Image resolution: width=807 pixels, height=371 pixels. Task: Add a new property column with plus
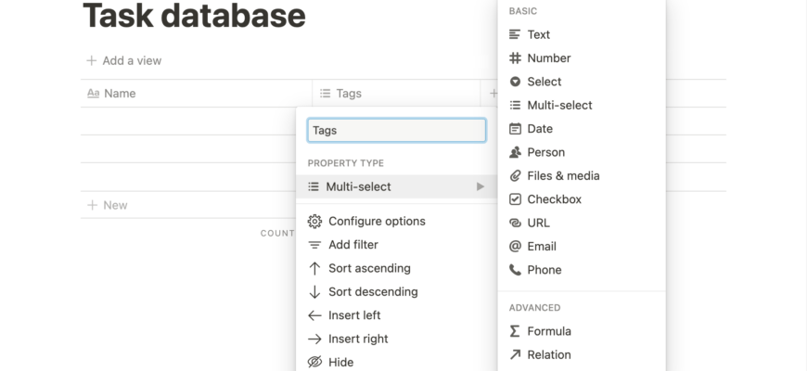(493, 94)
